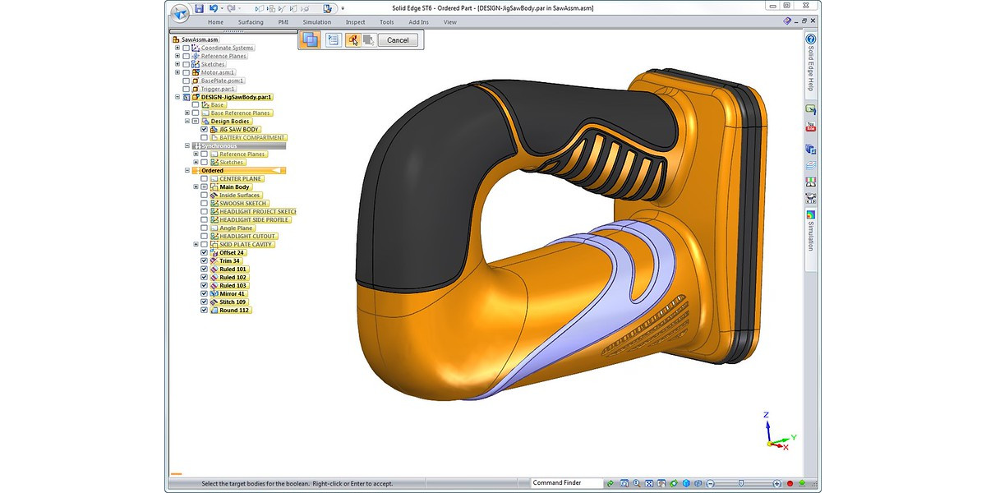Image resolution: width=986 pixels, height=493 pixels.
Task: Click inside the Command Finder search box
Action: tap(565, 483)
